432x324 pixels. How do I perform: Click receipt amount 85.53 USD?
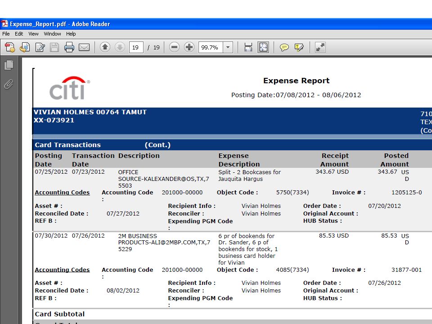tap(334, 235)
